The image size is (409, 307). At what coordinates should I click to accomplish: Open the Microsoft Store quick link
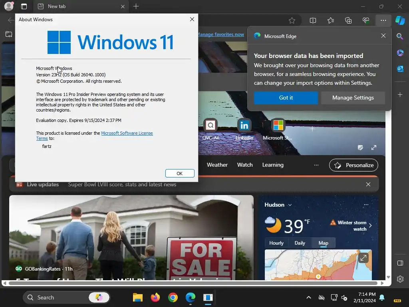point(278,130)
